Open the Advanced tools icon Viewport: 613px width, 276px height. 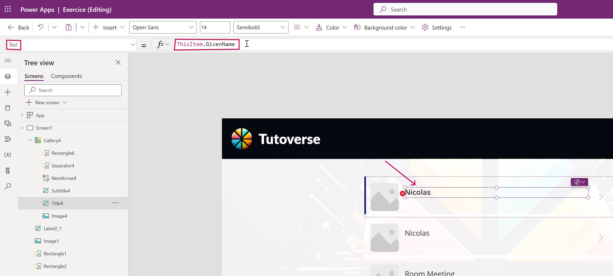point(8,171)
